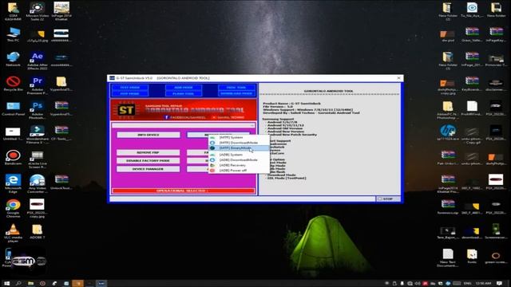
Task: Click the taskbar search icon
Action: (18, 284)
